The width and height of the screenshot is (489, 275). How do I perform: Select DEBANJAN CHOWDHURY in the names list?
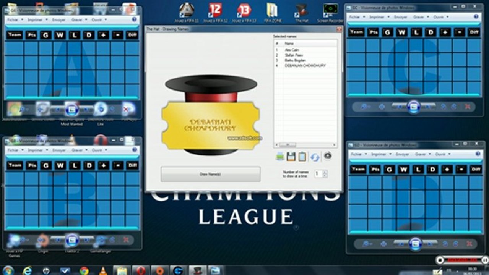[x=305, y=66]
